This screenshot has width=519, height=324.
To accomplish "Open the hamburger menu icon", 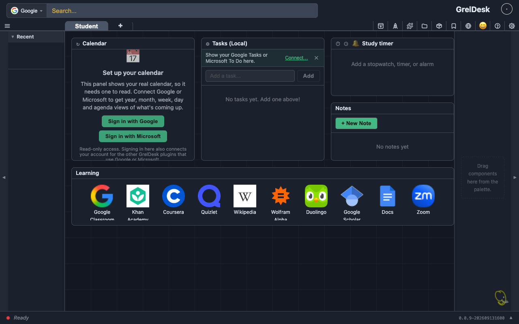I will [x=7, y=26].
